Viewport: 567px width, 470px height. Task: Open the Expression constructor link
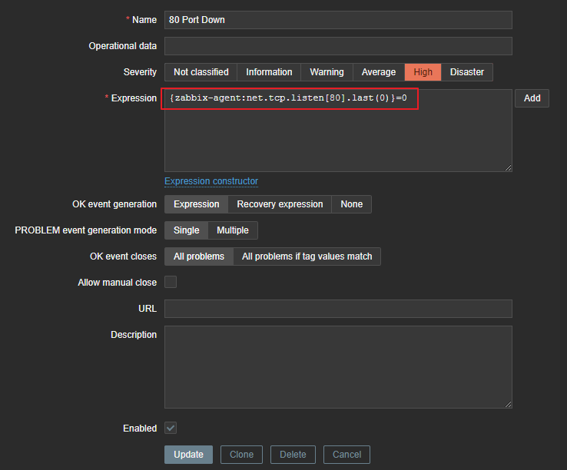click(211, 181)
